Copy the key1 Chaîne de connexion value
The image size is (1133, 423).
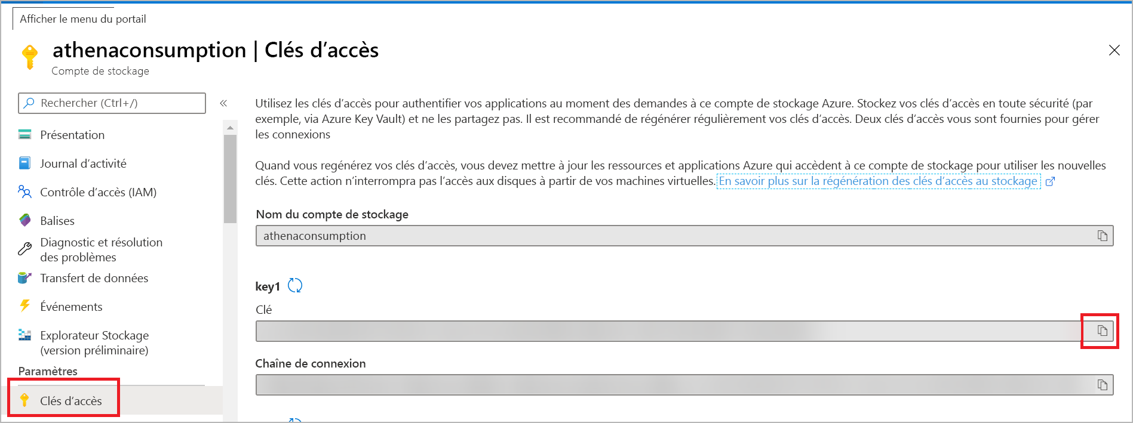coord(1102,385)
